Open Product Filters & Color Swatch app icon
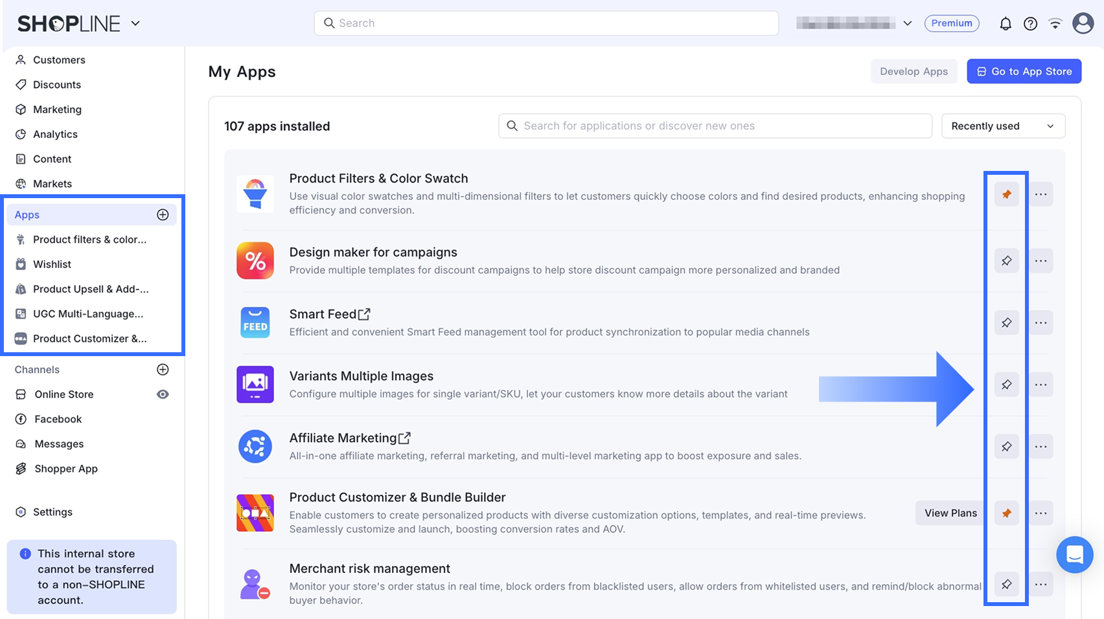The width and height of the screenshot is (1104, 619). pos(255,194)
